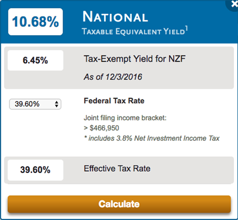Screen dimensions: 238x220
Task: Click the dropdown stepper arrows
Action: pos(57,104)
